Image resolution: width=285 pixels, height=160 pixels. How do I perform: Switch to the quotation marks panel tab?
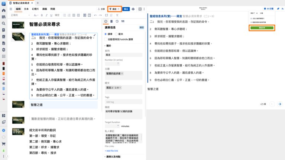pos(123,22)
